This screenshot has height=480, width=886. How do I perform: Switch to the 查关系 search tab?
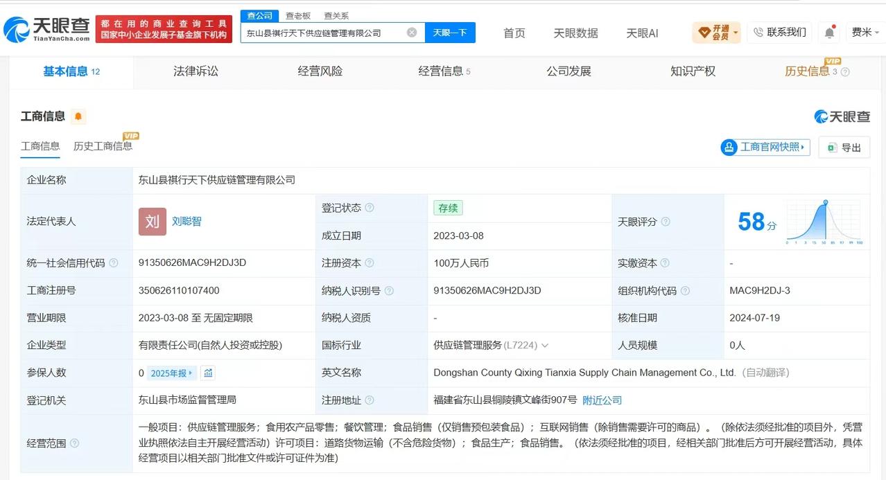pos(336,15)
